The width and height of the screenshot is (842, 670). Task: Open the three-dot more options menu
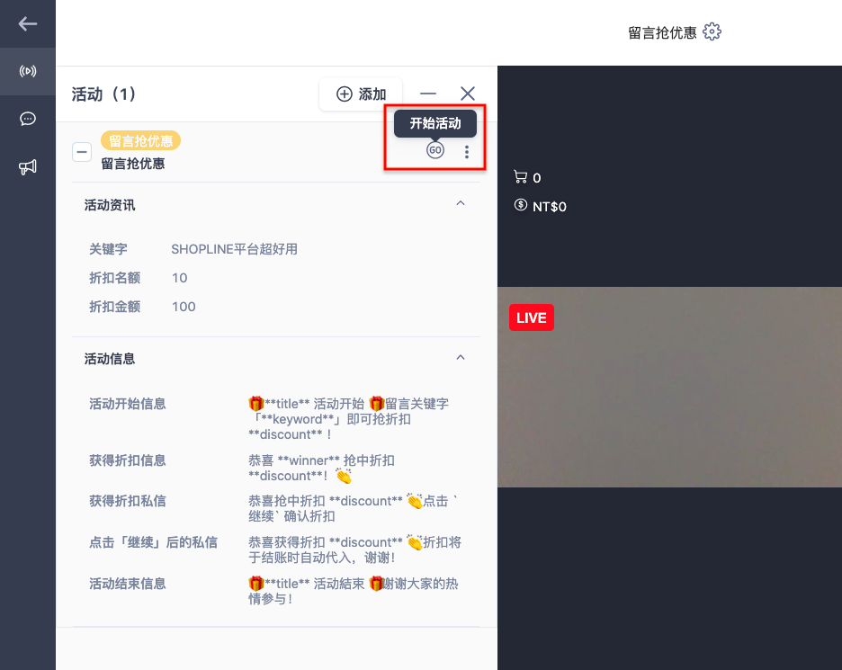[467, 152]
